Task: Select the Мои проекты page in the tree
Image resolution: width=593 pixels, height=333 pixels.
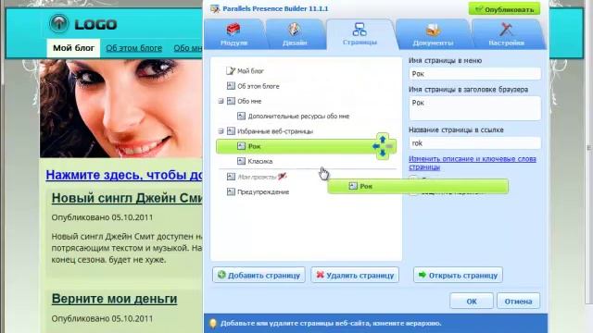Action: (257, 177)
